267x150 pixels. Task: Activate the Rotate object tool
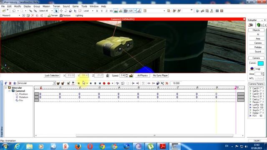[x=66, y=11]
